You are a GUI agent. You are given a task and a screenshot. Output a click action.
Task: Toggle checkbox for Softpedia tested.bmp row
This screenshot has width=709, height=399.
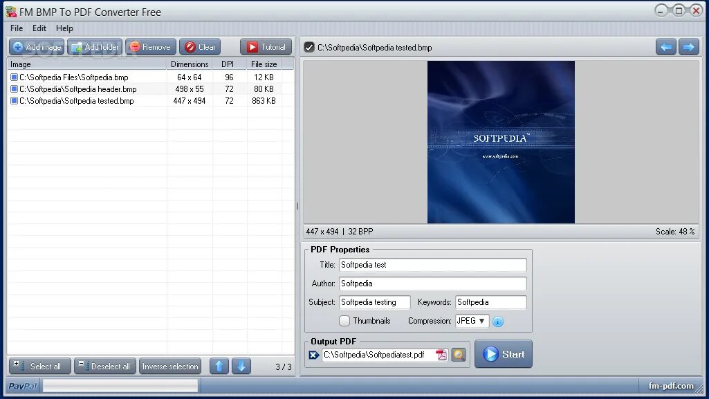click(14, 101)
